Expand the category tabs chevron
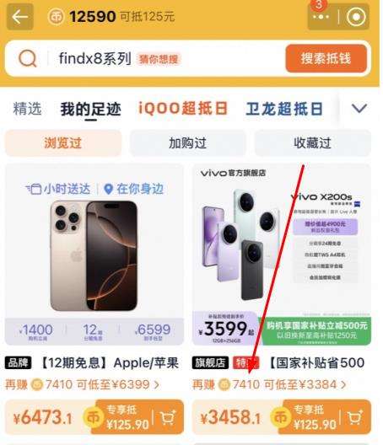Viewport: 383px width, 445px height. tap(359, 109)
